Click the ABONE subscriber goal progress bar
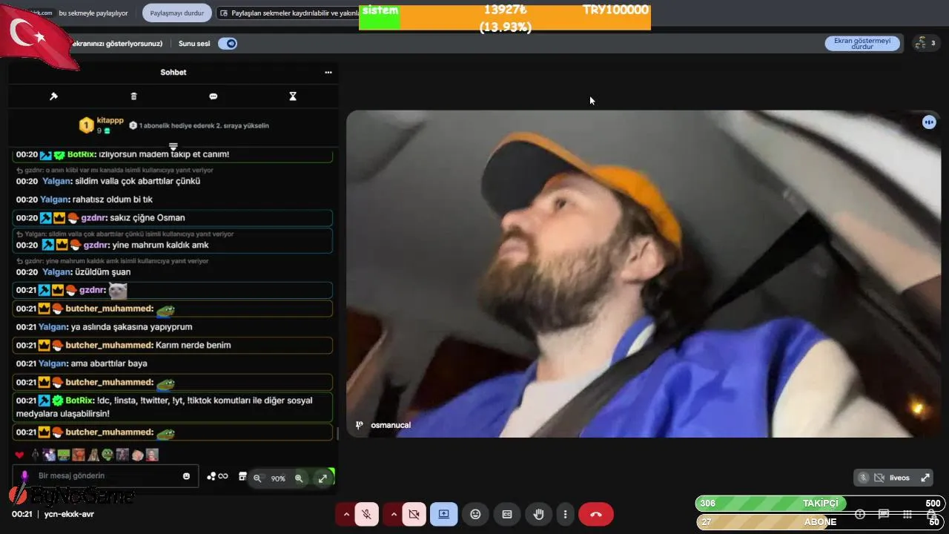Viewport: 949px width, 534px height. coord(820,522)
